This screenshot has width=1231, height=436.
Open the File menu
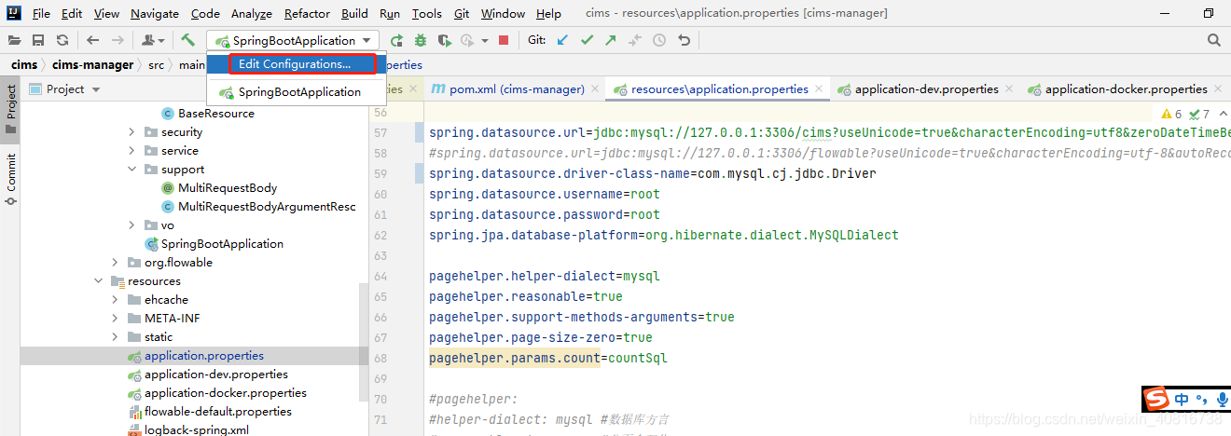coord(41,13)
